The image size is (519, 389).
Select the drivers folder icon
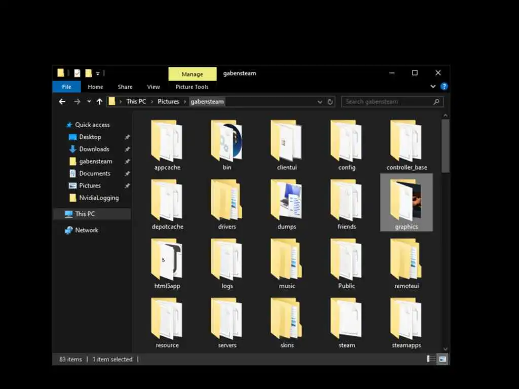(227, 200)
